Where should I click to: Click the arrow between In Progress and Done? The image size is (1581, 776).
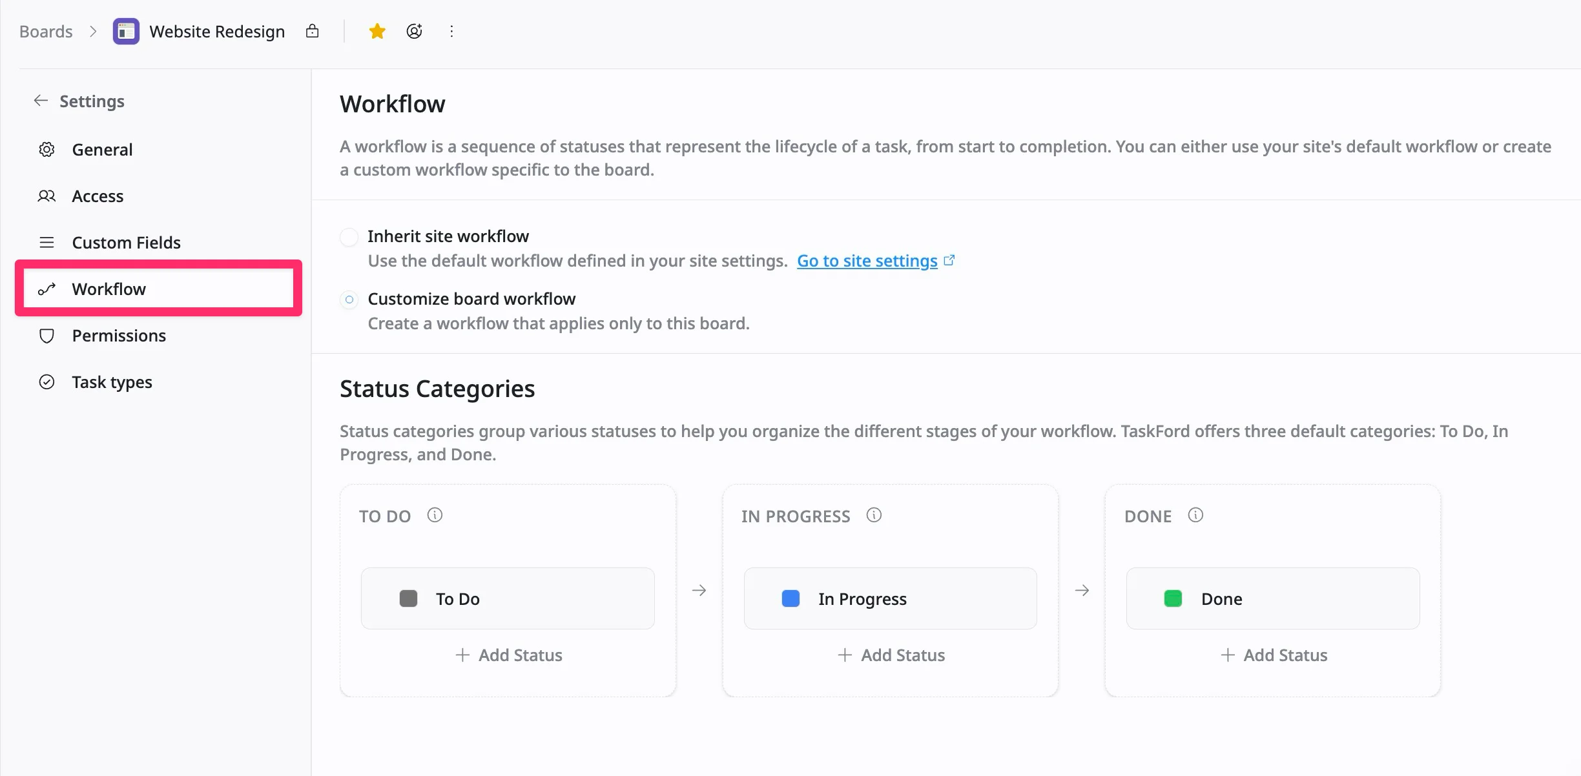pyautogui.click(x=1082, y=590)
